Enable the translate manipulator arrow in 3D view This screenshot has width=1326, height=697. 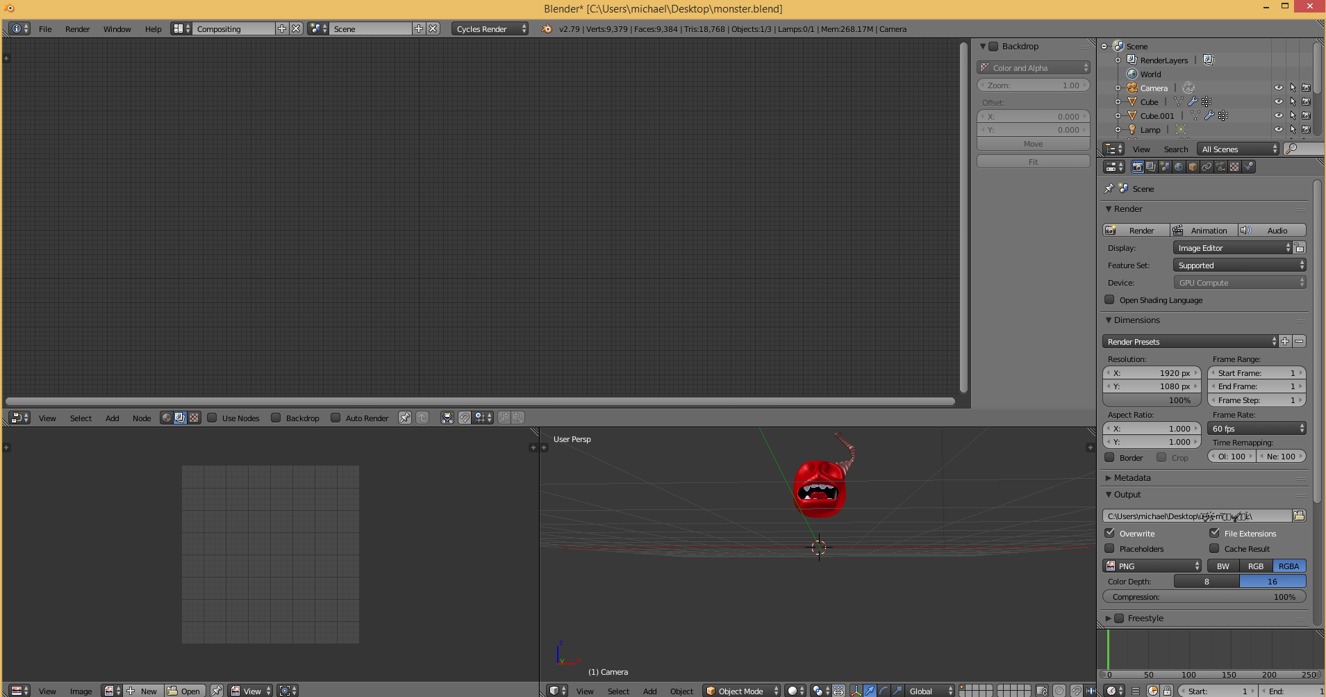[x=870, y=691]
